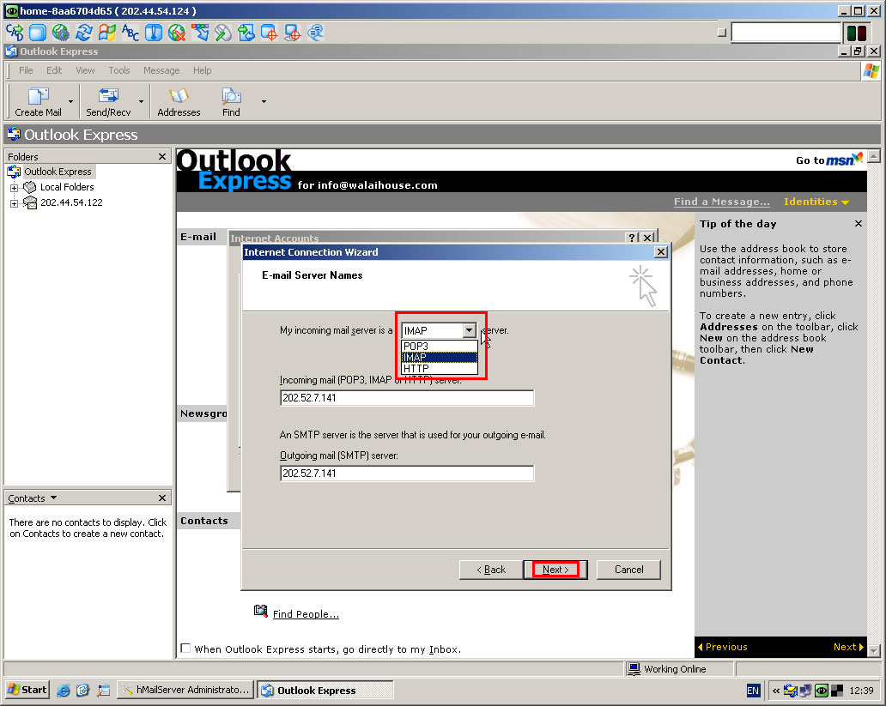Click the Outgoing mail SMTP server field

[407, 474]
